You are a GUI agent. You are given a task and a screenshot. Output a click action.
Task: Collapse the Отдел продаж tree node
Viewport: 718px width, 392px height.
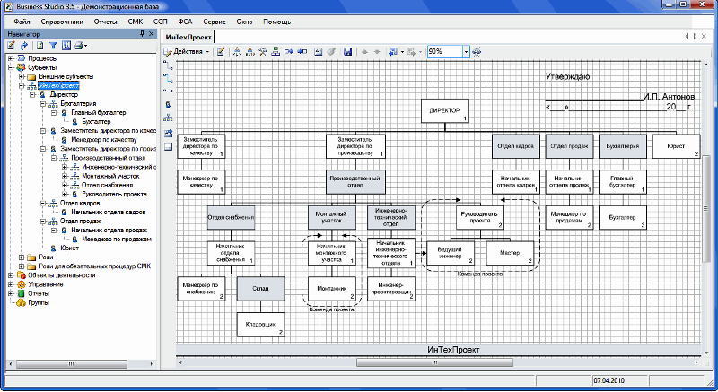[43, 222]
